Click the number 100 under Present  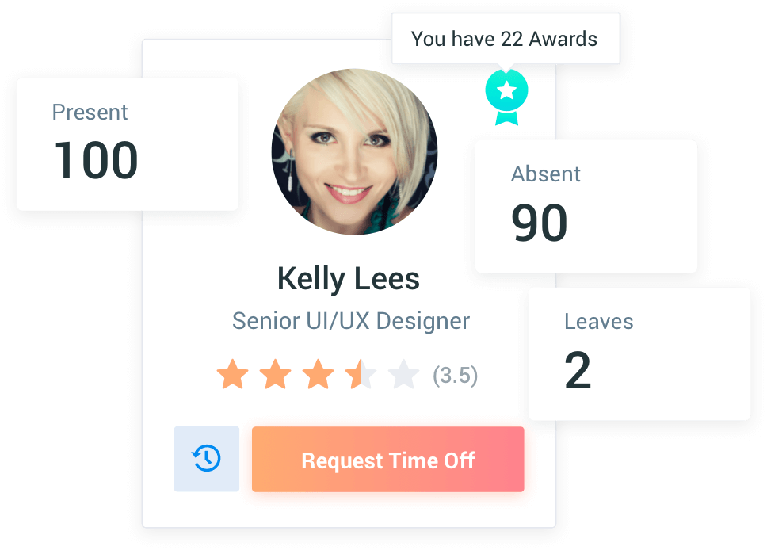tap(96, 160)
